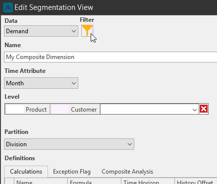This screenshot has width=217, height=184.
Task: Click the Name column header
Action: (41, 182)
